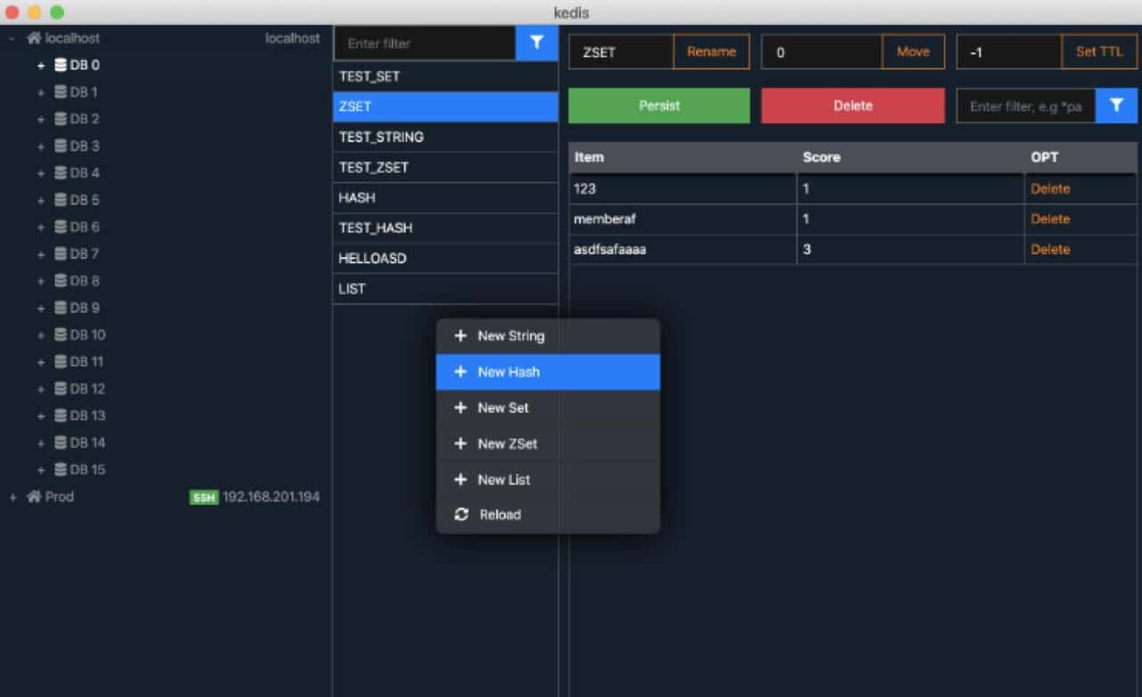Focus the Enter filter key search field
The height and width of the screenshot is (697, 1142).
pos(425,43)
